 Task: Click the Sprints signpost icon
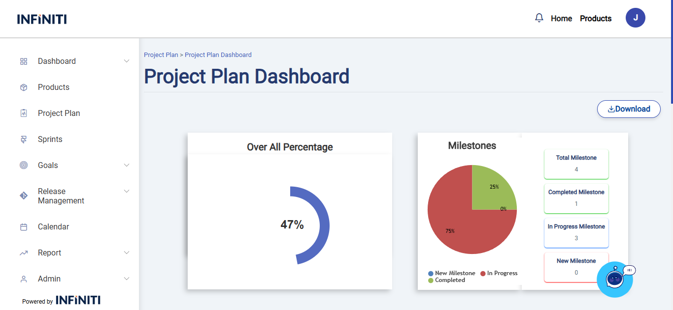pos(24,140)
